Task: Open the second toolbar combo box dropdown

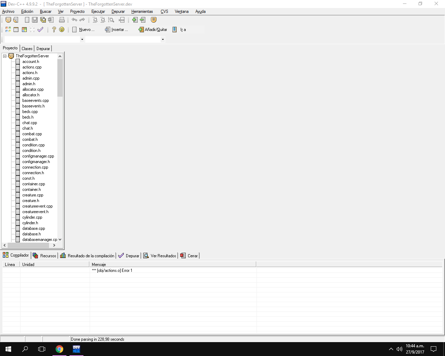Action: [x=163, y=39]
